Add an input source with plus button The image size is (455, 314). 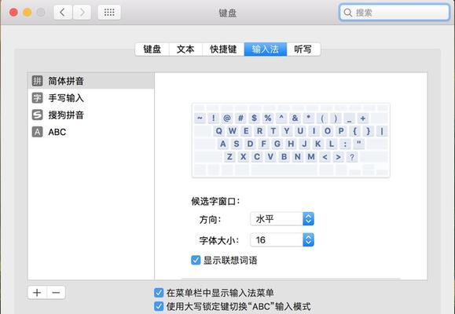(x=37, y=293)
